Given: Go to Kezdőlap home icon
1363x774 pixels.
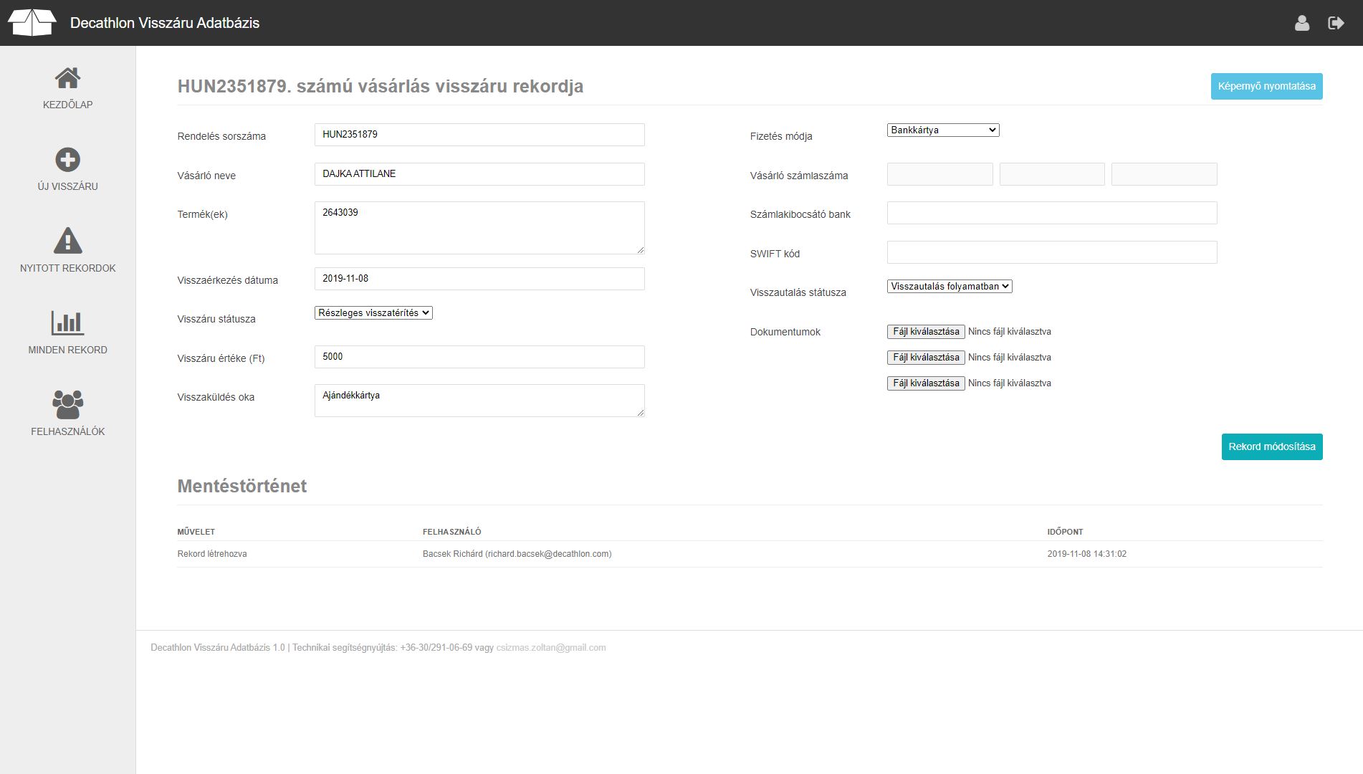Looking at the screenshot, I should [67, 78].
